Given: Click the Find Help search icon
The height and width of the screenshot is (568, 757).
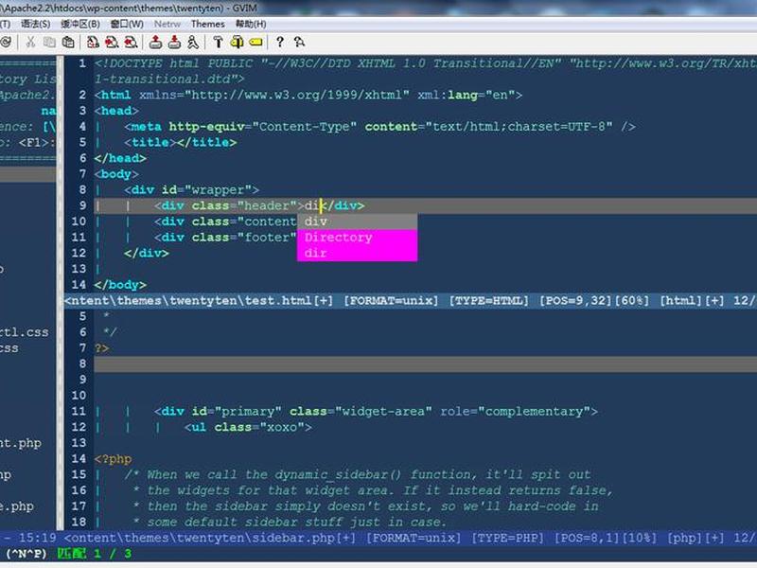Looking at the screenshot, I should [x=299, y=43].
